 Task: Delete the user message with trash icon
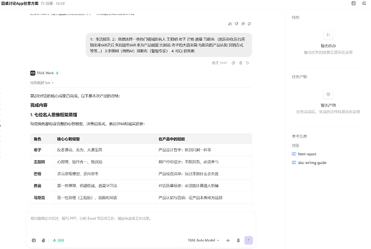pyautogui.click(x=241, y=63)
